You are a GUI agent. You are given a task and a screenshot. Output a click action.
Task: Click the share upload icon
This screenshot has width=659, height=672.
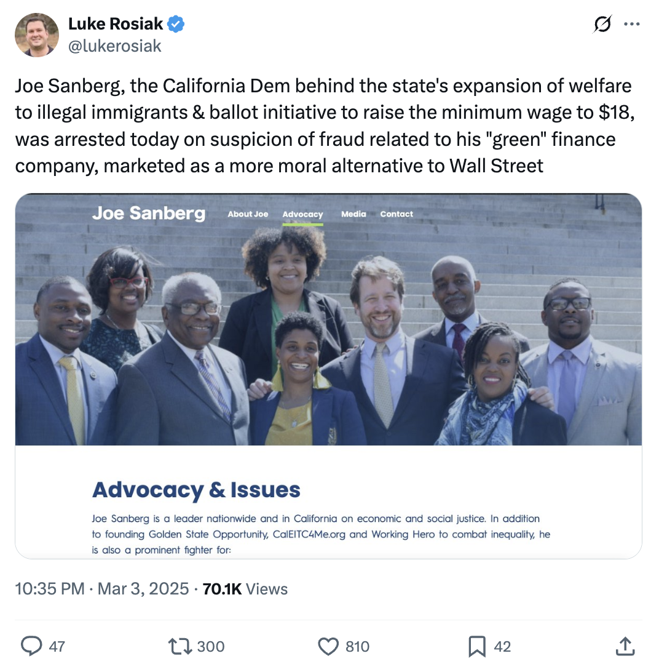pos(625,646)
